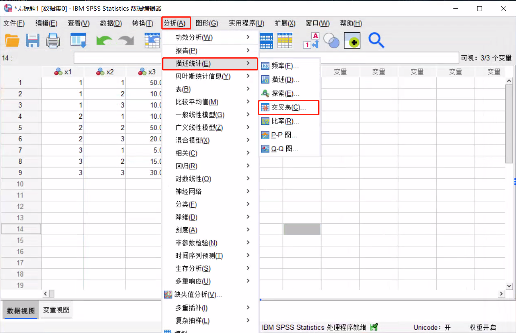Click the Open file folder icon
Image resolution: width=516 pixels, height=333 pixels.
[12, 40]
